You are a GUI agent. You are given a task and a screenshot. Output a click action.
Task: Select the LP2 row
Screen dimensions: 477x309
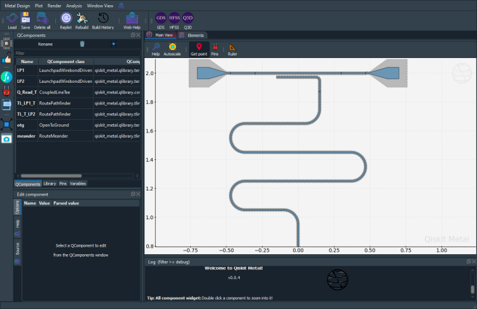tap(78, 82)
